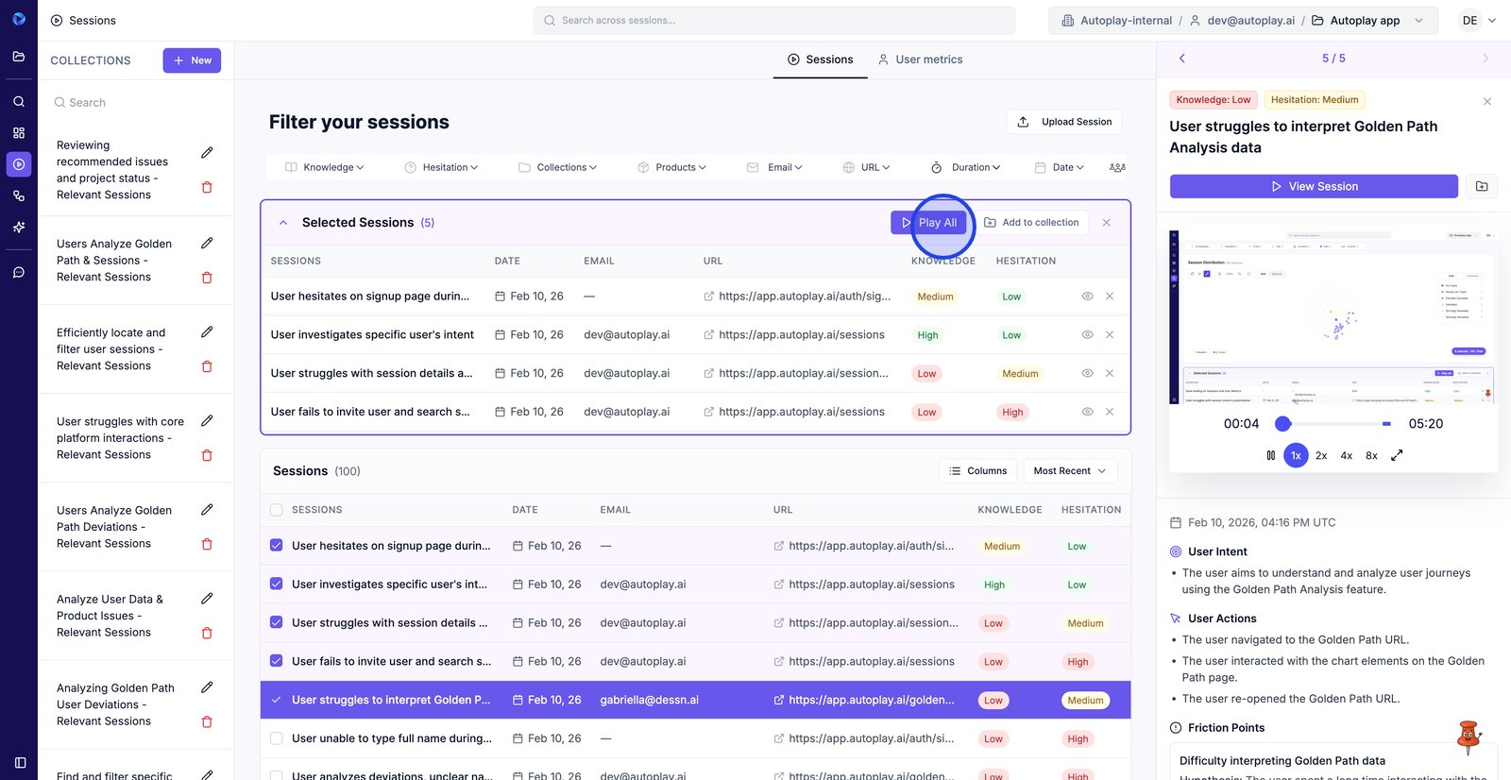Click the Upload Session button
1511x780 pixels.
[1064, 122]
